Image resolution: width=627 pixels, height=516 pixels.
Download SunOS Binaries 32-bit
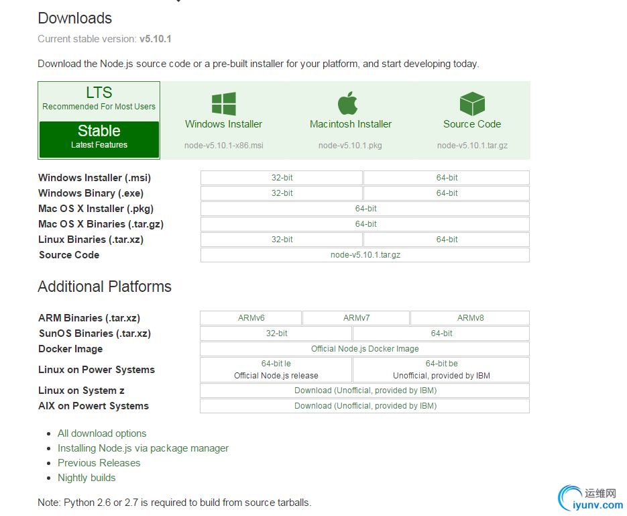276,333
